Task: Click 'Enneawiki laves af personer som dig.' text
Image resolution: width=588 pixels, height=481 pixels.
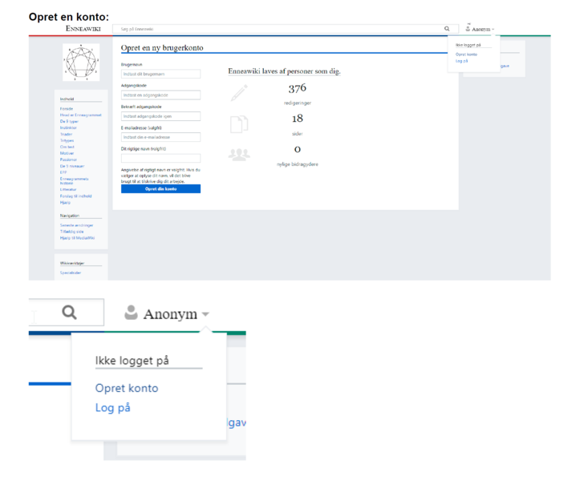Action: 284,71
